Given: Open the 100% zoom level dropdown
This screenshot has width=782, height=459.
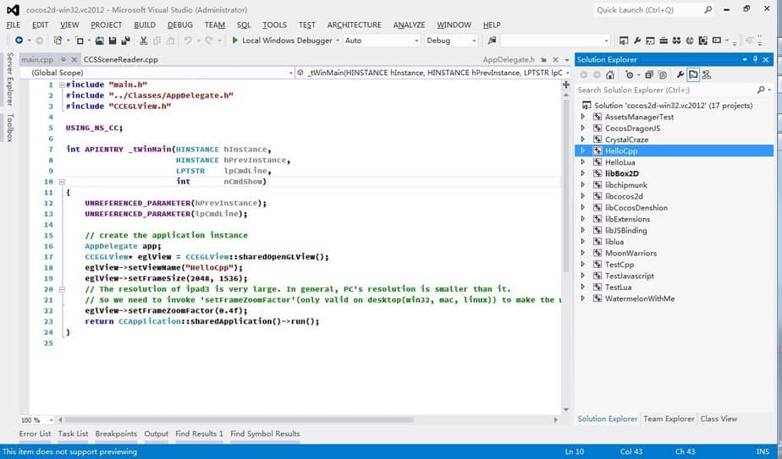Looking at the screenshot, I should click(51, 420).
